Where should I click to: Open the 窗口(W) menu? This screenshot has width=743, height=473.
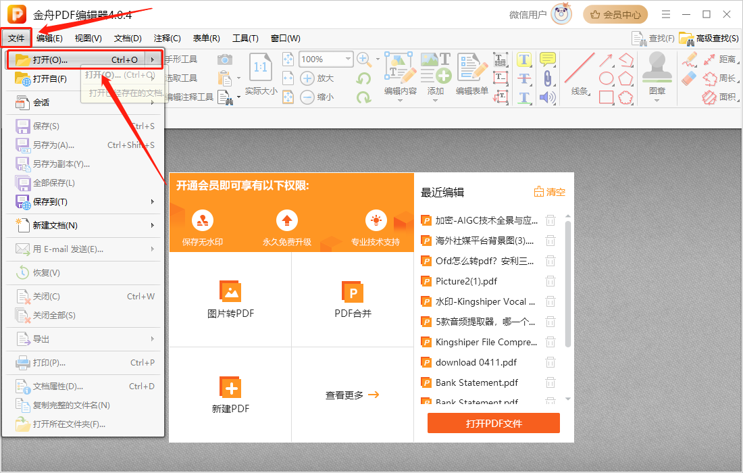[285, 39]
